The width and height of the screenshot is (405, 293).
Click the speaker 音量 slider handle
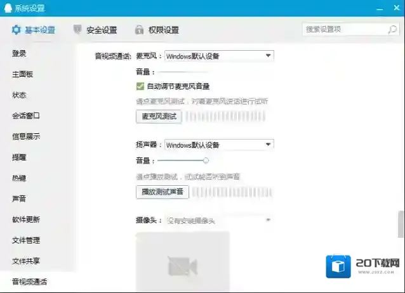click(206, 160)
